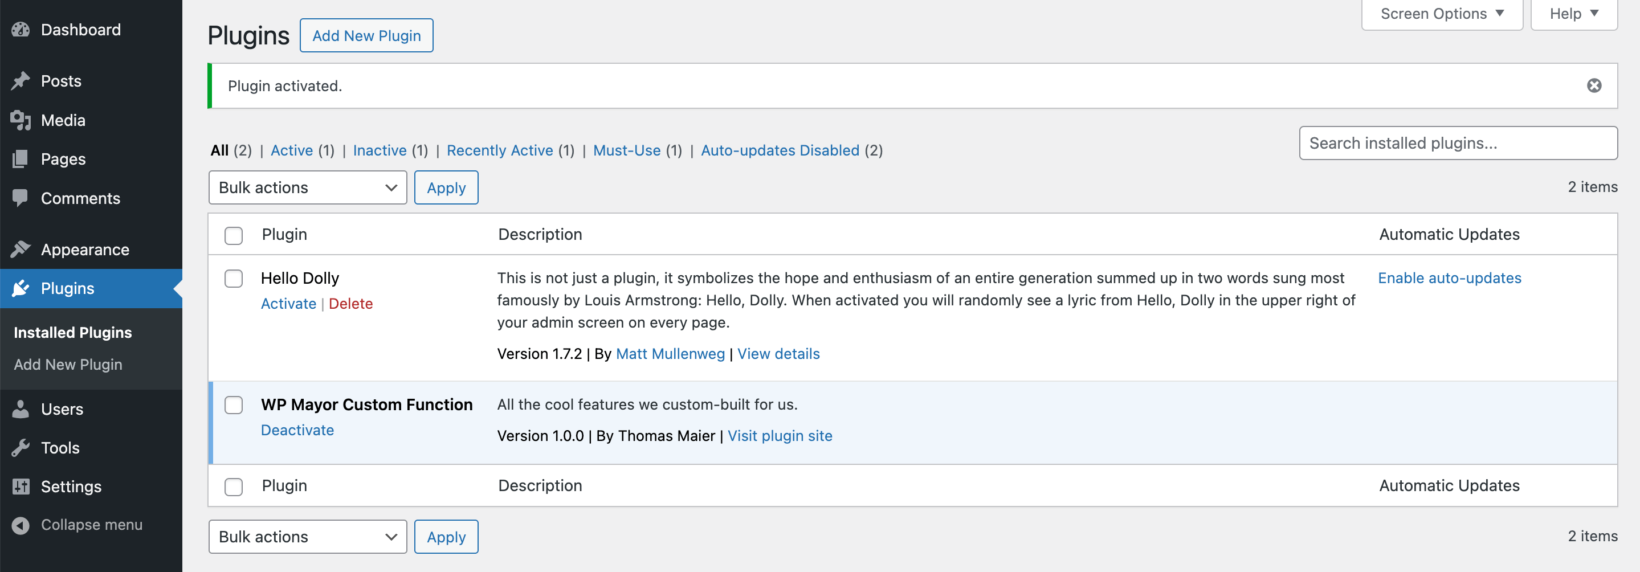Click the top Description column header

click(x=540, y=234)
